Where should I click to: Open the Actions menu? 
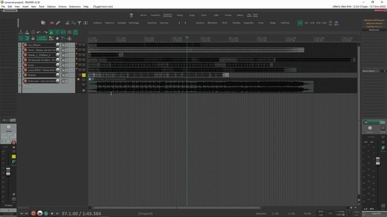(x=62, y=7)
